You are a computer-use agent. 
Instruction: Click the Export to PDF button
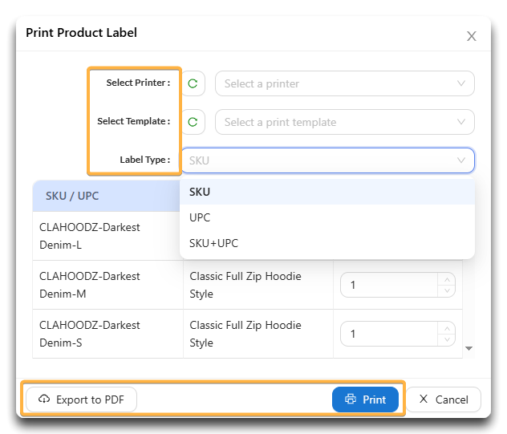(81, 400)
